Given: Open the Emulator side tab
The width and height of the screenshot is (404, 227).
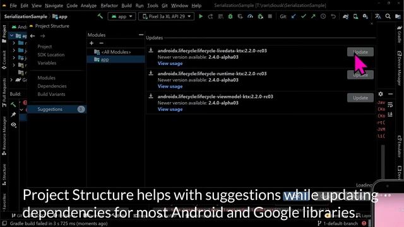Looking at the screenshot, I should click(x=400, y=147).
